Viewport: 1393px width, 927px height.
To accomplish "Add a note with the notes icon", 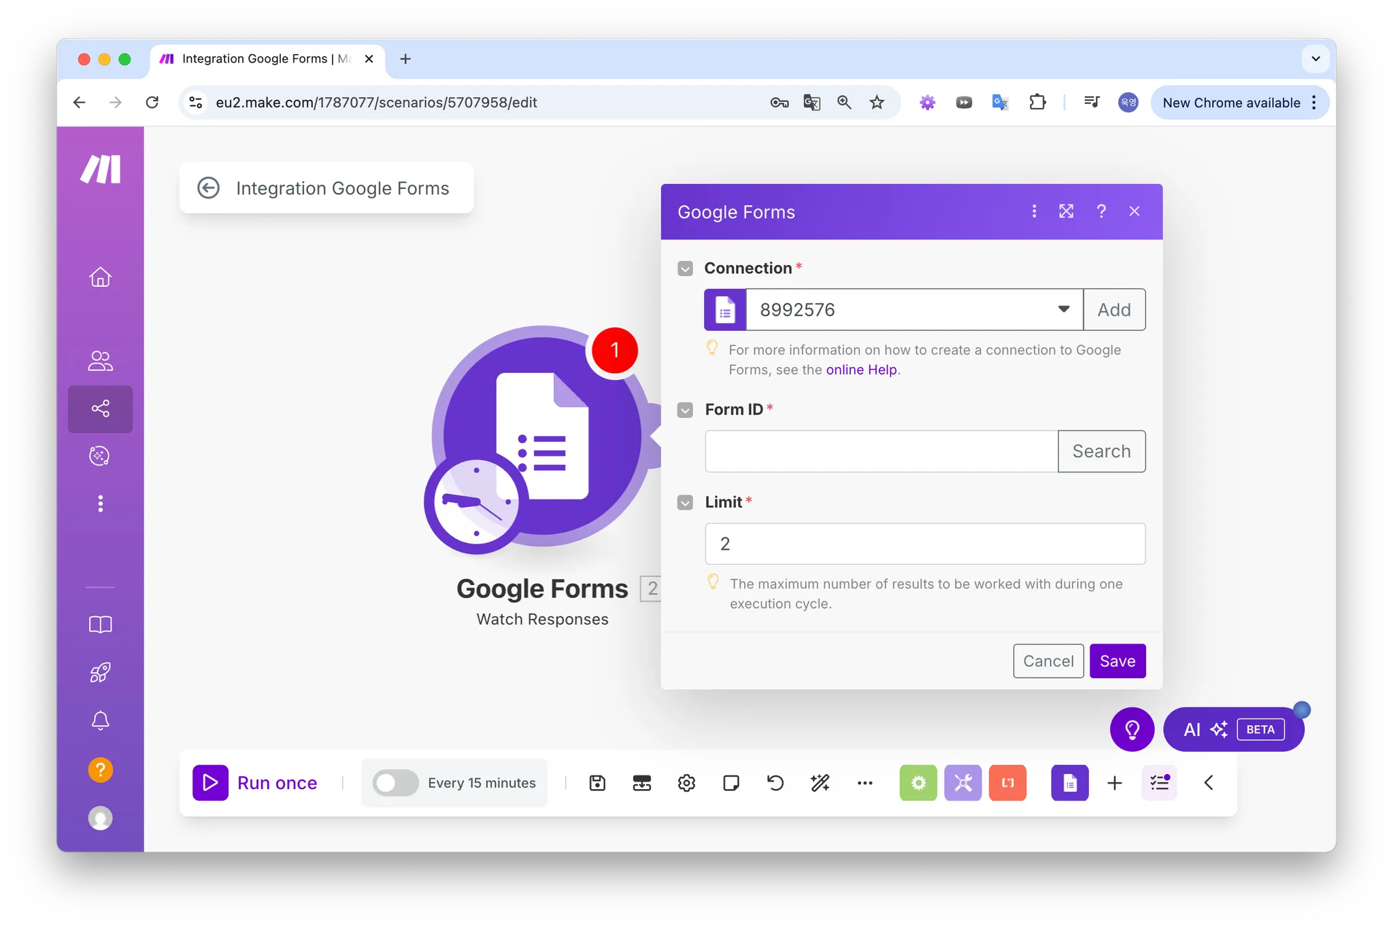I will point(731,783).
